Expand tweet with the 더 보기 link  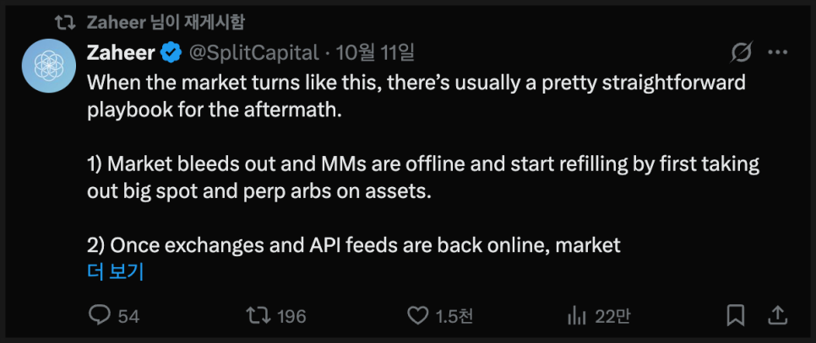point(116,271)
